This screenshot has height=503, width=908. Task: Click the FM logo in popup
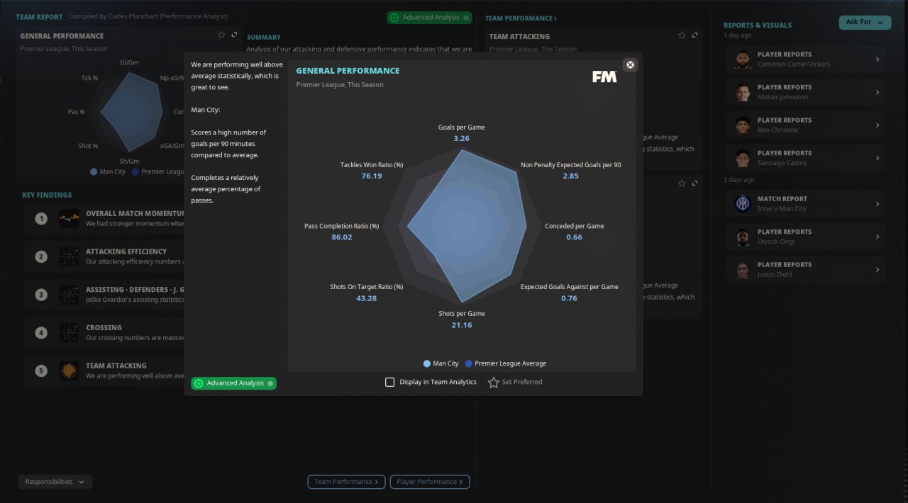(x=604, y=77)
